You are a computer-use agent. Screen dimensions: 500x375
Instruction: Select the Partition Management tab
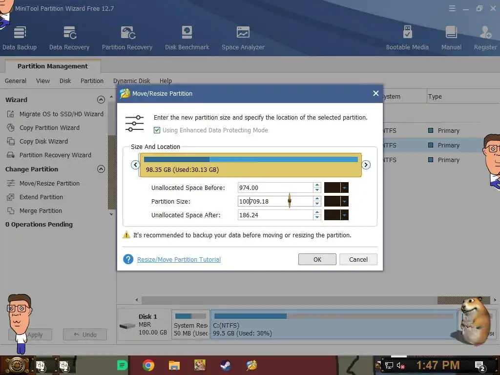click(x=53, y=66)
